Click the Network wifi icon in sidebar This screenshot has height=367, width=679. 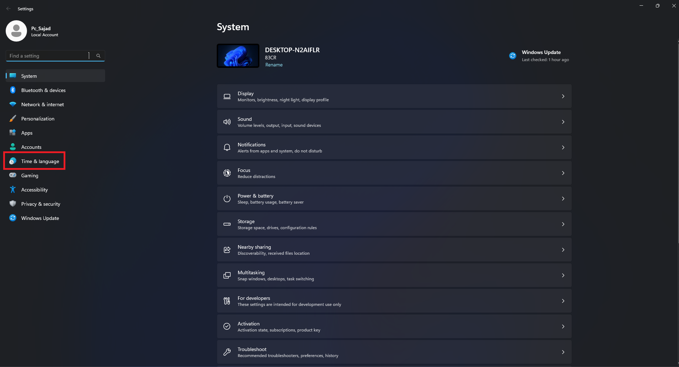[x=13, y=104]
